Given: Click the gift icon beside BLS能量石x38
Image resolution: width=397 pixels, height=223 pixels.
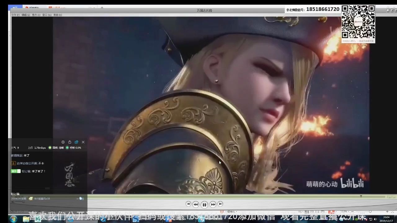Looking at the screenshot, I should (x=31, y=199).
